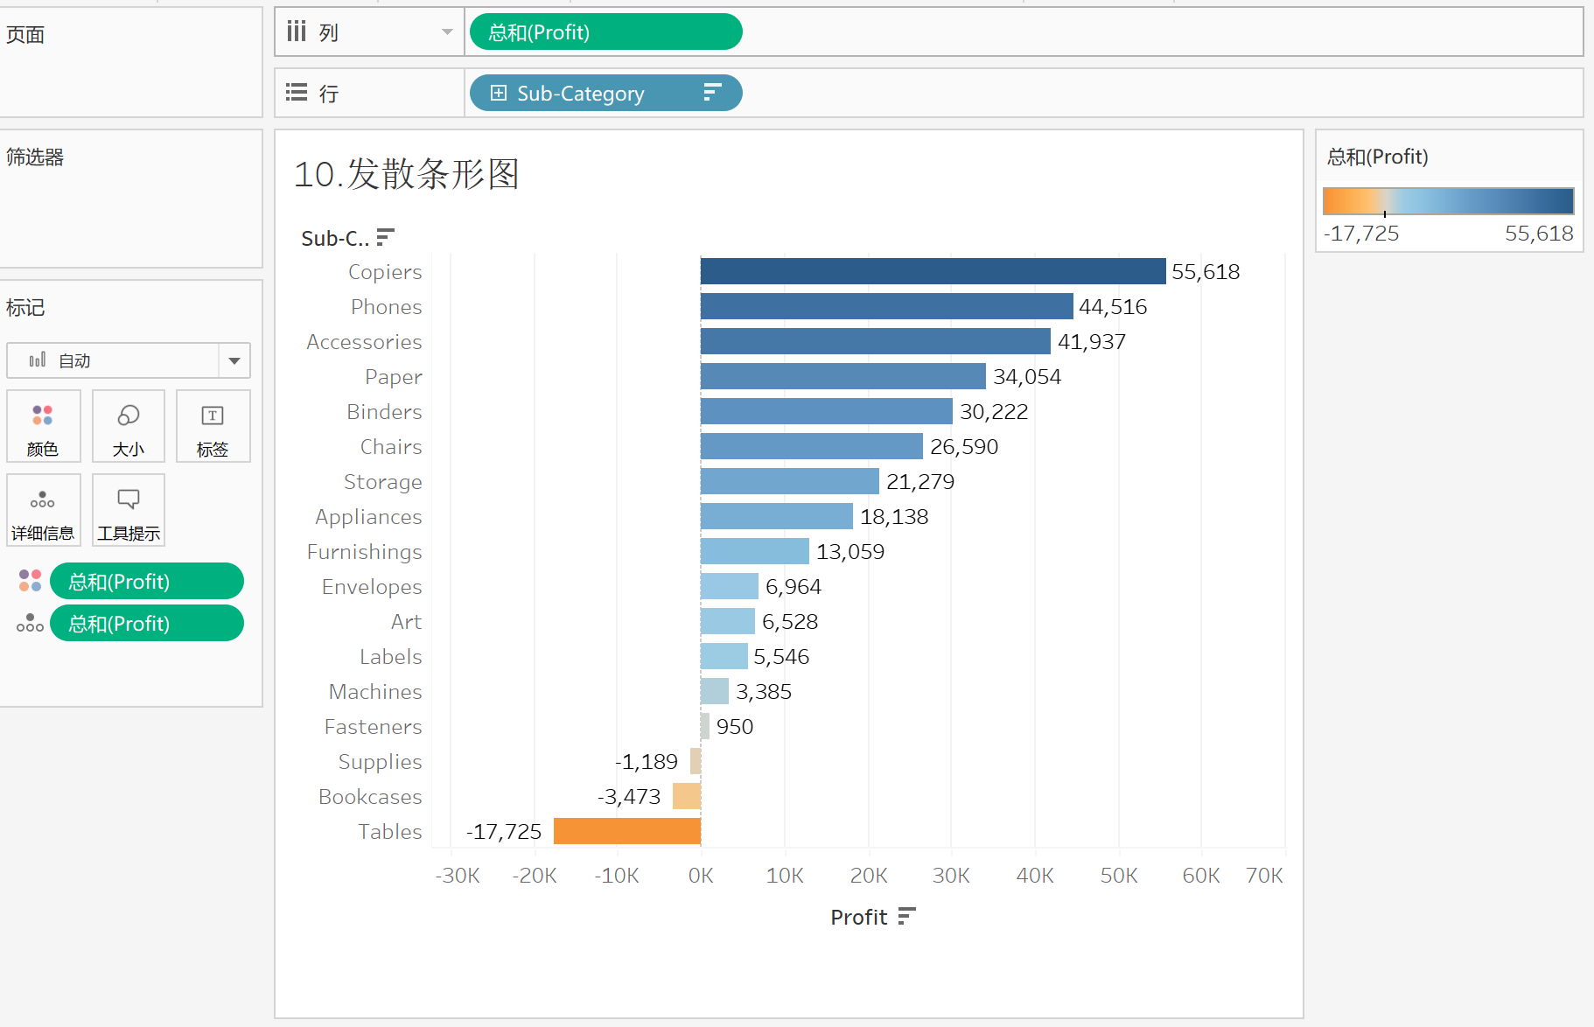1594x1027 pixels.
Task: Click the 页面 (Pages) shelf area
Action: pyautogui.click(x=26, y=34)
